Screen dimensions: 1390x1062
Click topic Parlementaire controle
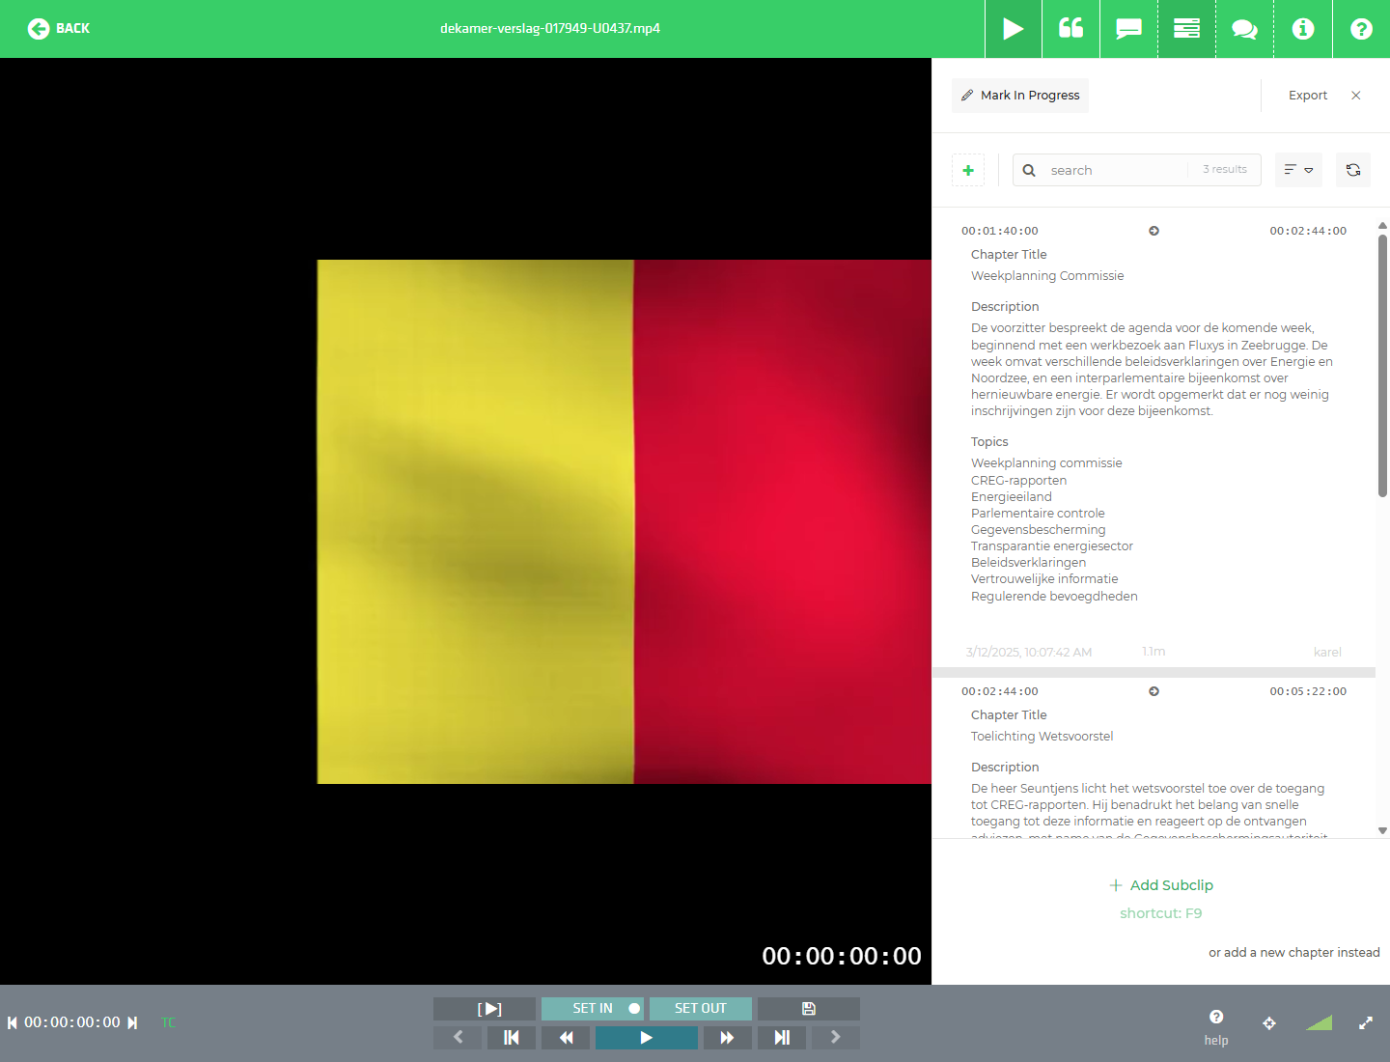tap(1038, 514)
